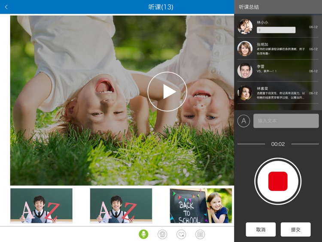Focus the 输入文本 input field

286,121
